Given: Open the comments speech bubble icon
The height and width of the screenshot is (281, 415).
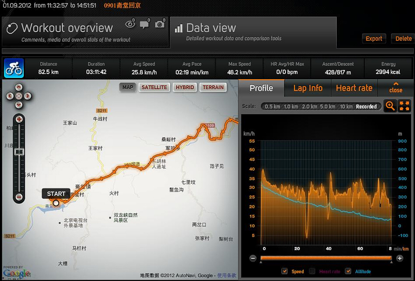Looking at the screenshot, I should tap(145, 24).
